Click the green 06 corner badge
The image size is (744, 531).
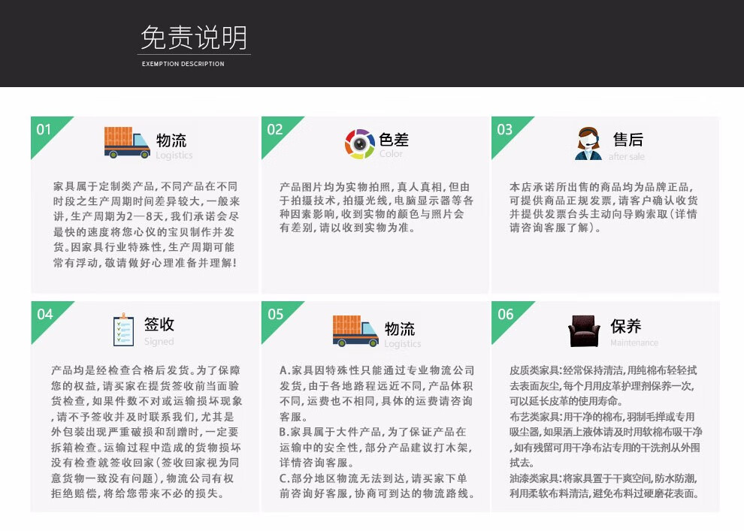506,315
